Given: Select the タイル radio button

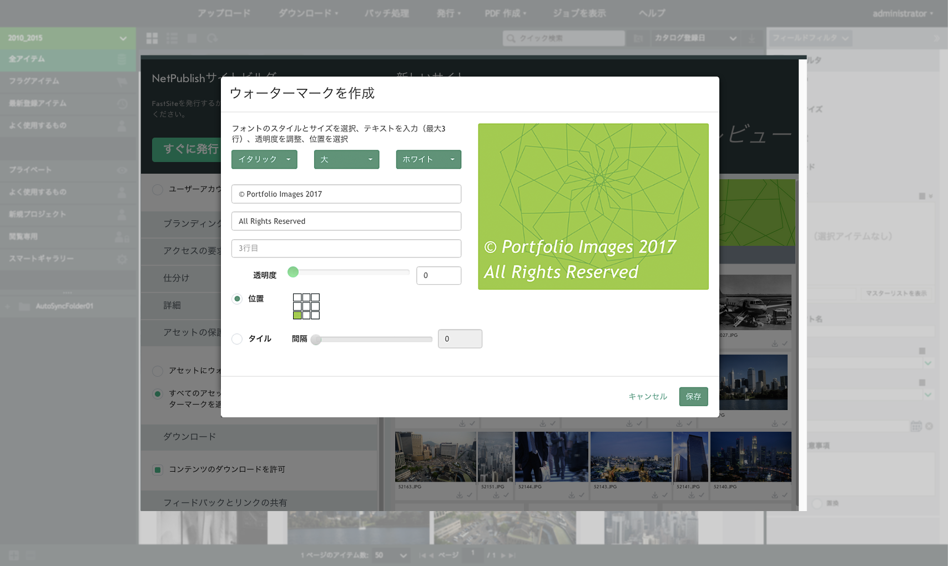Looking at the screenshot, I should click(238, 338).
